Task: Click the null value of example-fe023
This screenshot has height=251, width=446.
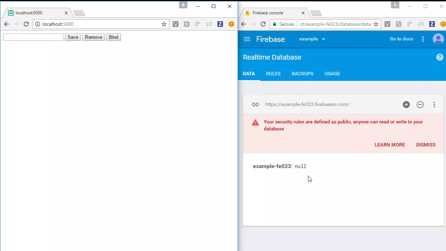Action: (300, 166)
